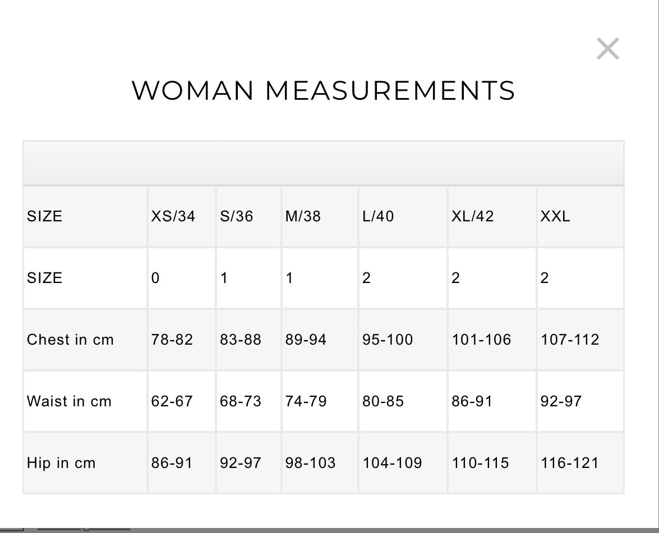Click the Chest in cm row label
Viewport: 659px width, 533px height.
click(x=70, y=340)
